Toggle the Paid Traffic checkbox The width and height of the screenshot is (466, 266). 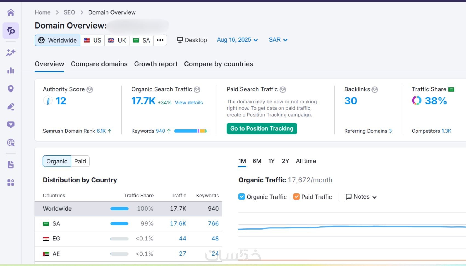296,197
